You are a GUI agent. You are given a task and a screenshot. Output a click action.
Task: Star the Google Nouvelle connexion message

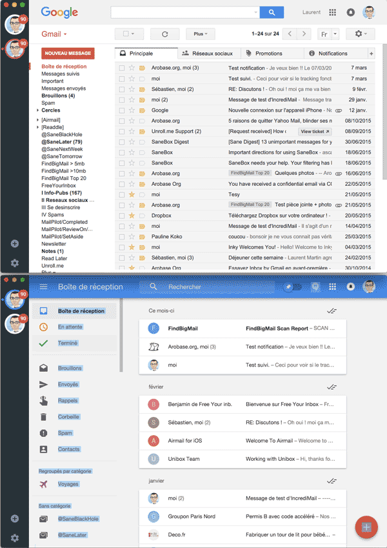[x=132, y=110]
